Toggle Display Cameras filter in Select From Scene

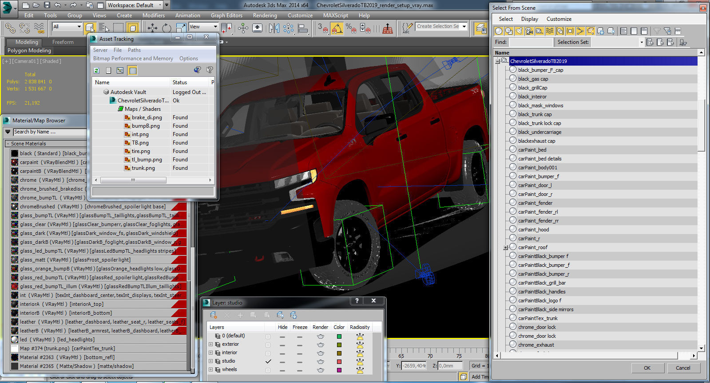point(529,31)
